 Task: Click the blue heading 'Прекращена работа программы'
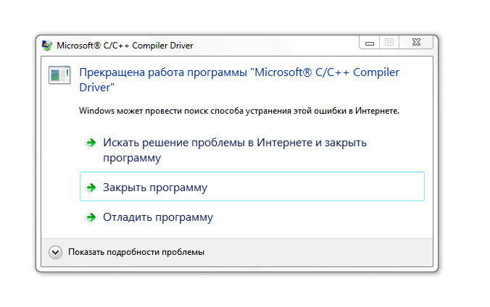(x=163, y=72)
